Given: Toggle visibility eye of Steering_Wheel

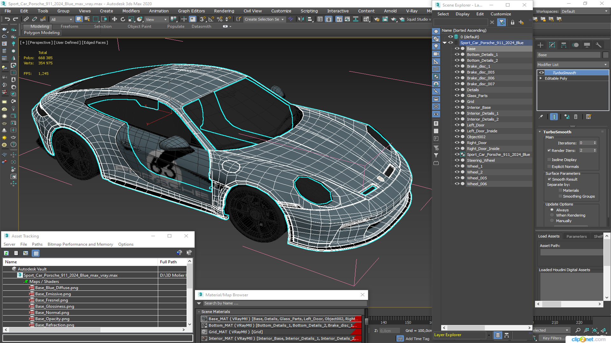Looking at the screenshot, I should pos(457,160).
